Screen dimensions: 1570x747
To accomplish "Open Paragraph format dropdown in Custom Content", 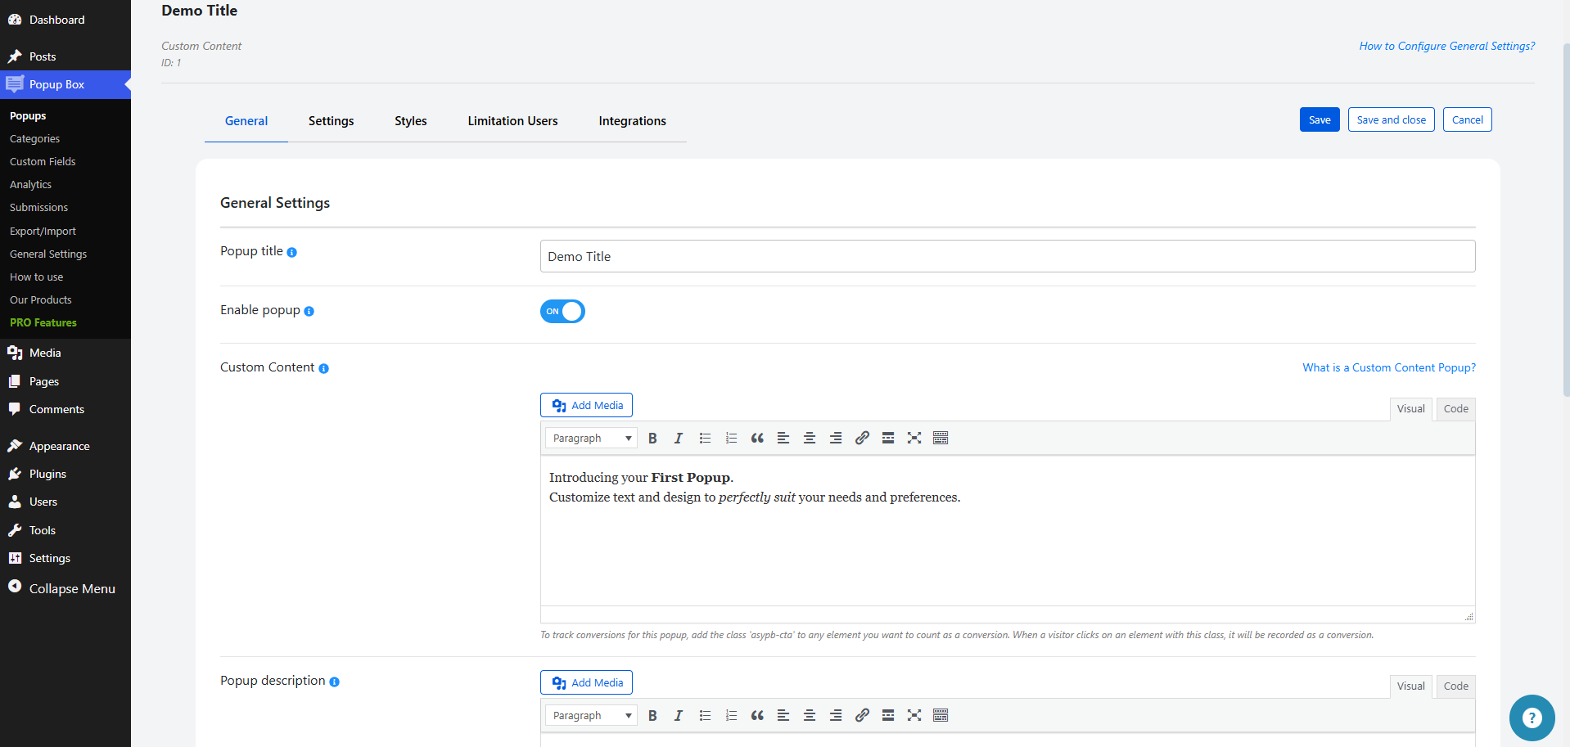I will tap(591, 439).
